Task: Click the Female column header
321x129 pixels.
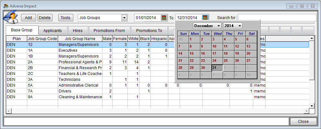Action: [120, 38]
